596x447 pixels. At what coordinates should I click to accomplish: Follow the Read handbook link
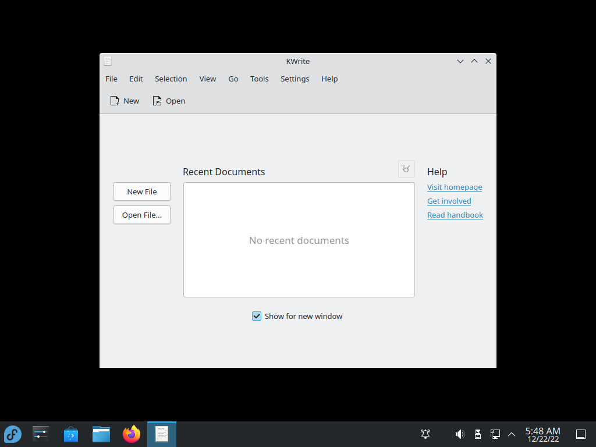[455, 215]
